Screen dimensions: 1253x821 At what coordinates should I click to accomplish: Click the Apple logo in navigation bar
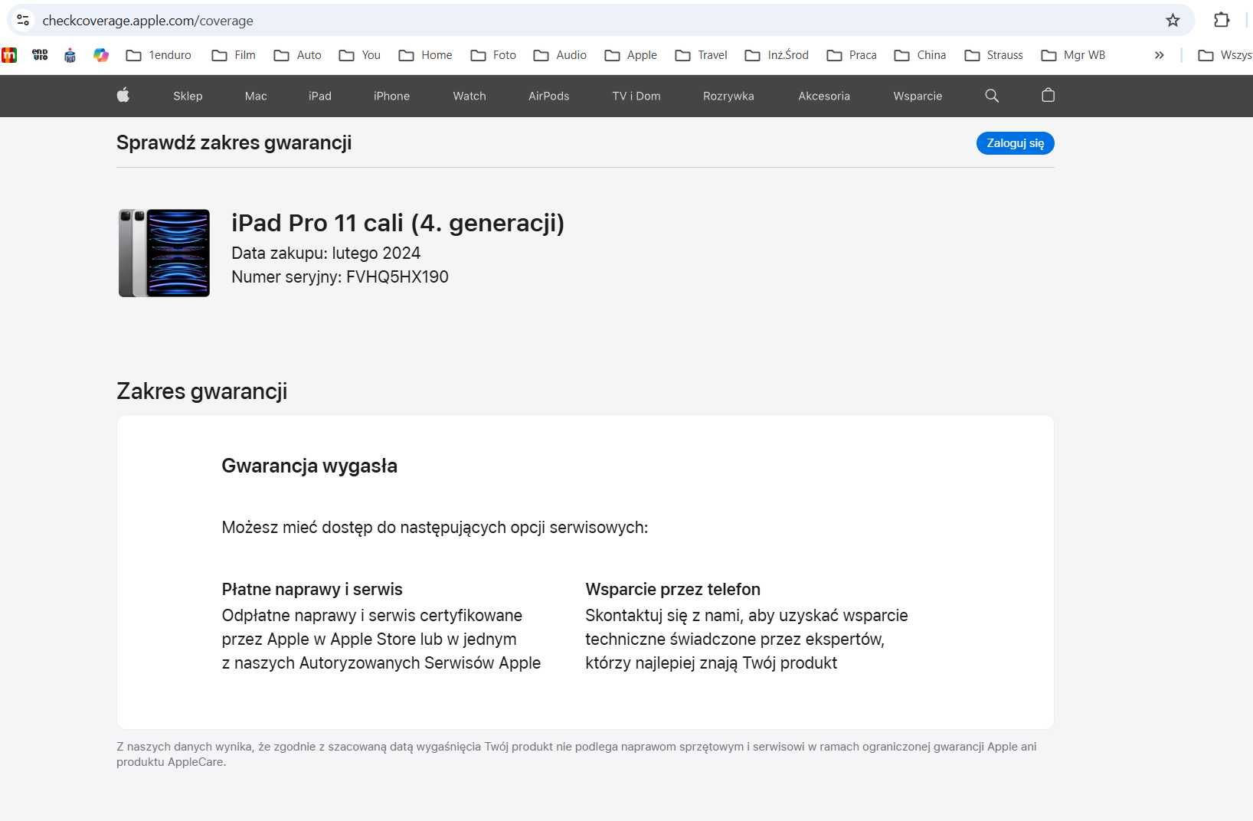(123, 95)
